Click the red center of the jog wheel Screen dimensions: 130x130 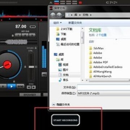(7, 65)
